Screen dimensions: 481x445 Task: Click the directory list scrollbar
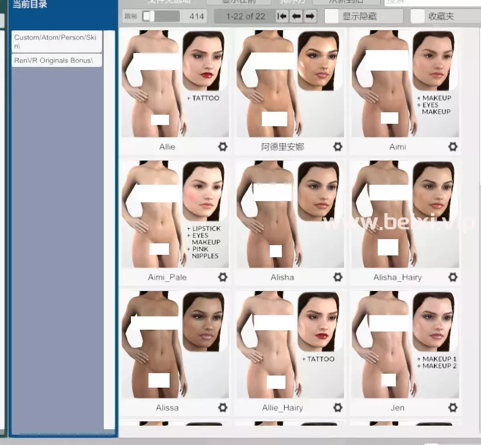click(109, 229)
